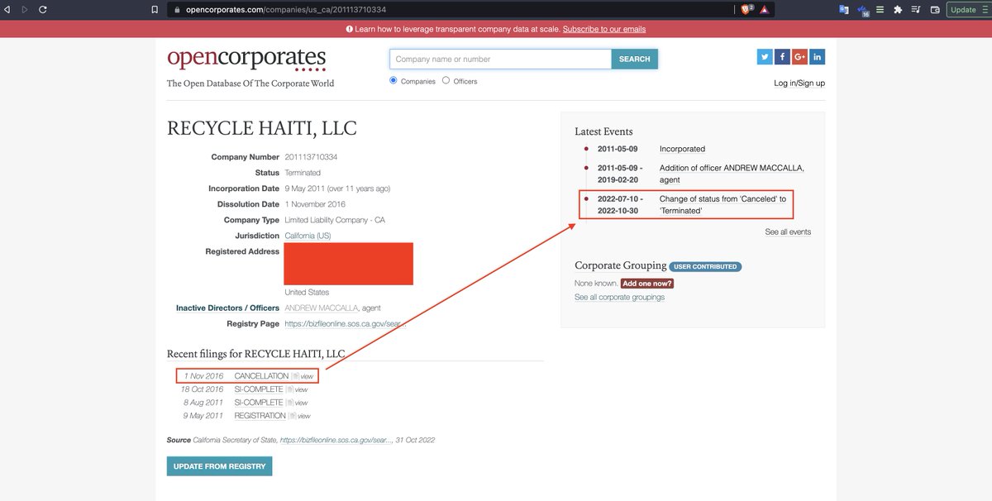Viewport: 992px width, 501px height.
Task: Open the opencorporates logo homepage link
Action: (246, 59)
